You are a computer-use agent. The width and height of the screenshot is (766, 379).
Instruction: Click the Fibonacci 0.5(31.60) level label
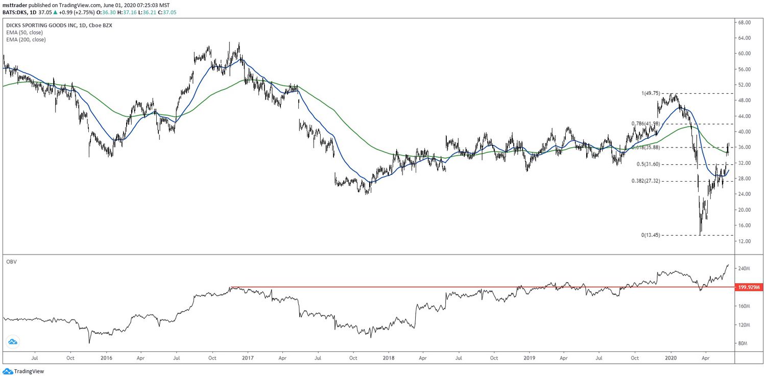click(649, 164)
